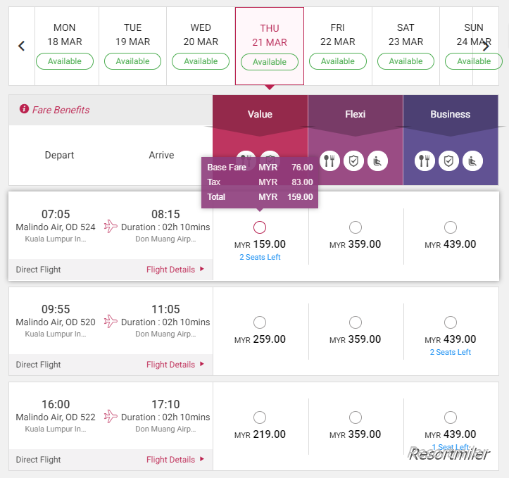Click the Business meal fork-and-knife icon
Image resolution: width=509 pixels, height=478 pixels.
click(x=425, y=161)
